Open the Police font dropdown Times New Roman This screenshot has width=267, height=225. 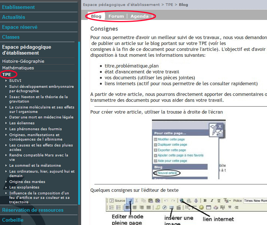coord(255,201)
